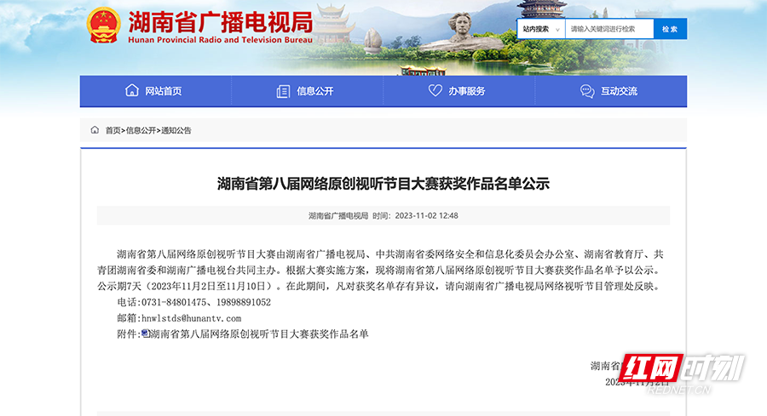Click the national emblem logo

tap(103, 25)
